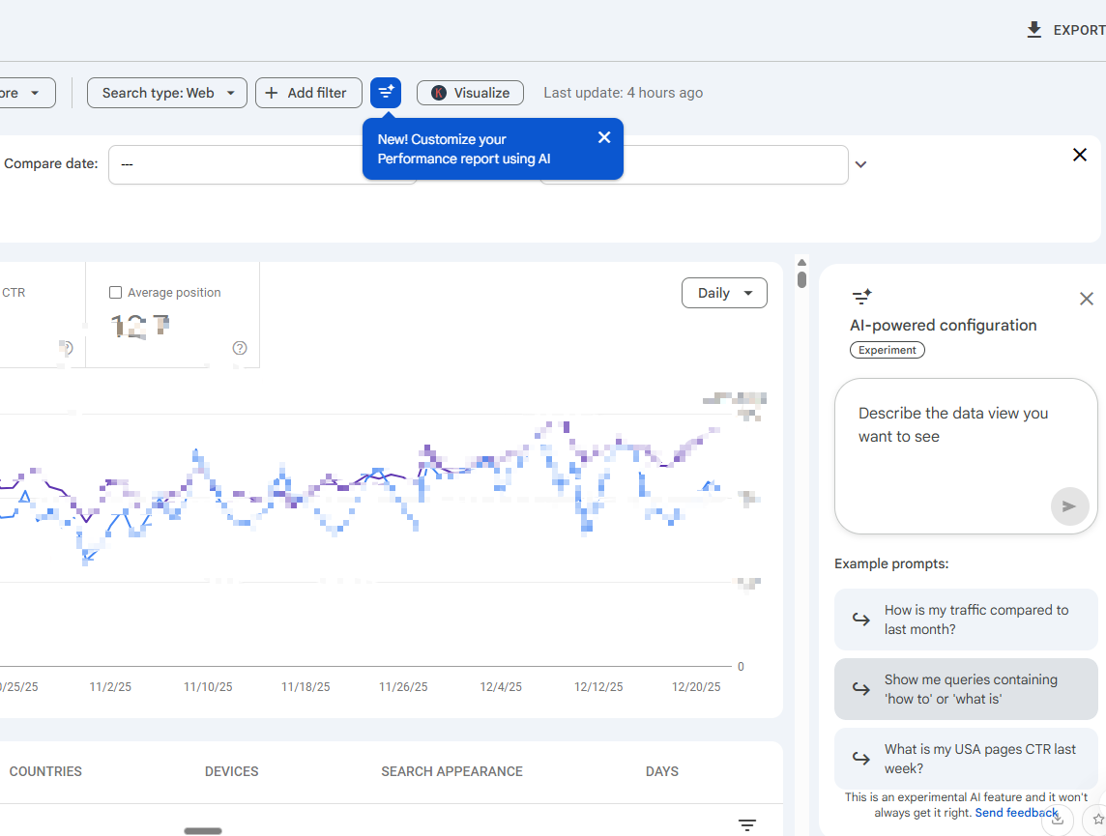1106x836 pixels.
Task: Click the '12/4/25' axis date label
Action: pyautogui.click(x=501, y=687)
